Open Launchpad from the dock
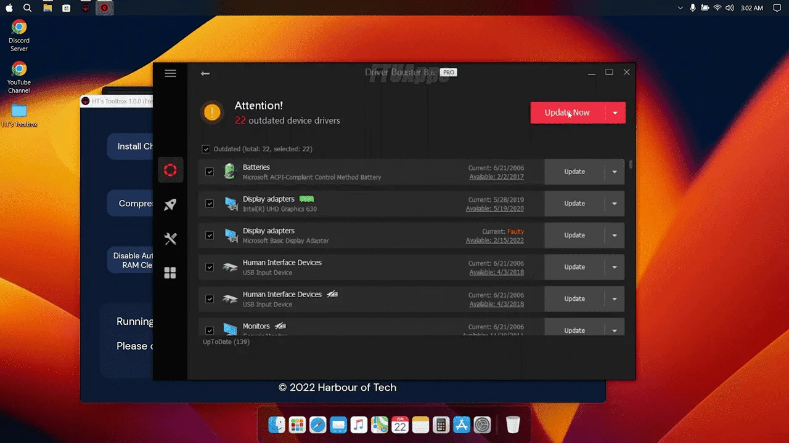The width and height of the screenshot is (789, 443). pyautogui.click(x=297, y=425)
